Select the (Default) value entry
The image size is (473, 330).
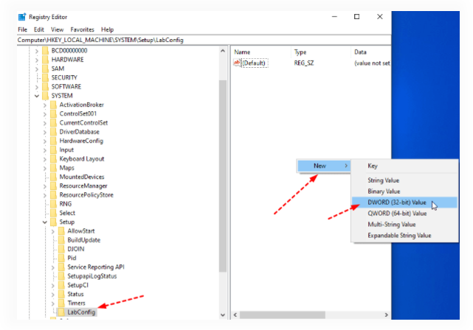(254, 63)
